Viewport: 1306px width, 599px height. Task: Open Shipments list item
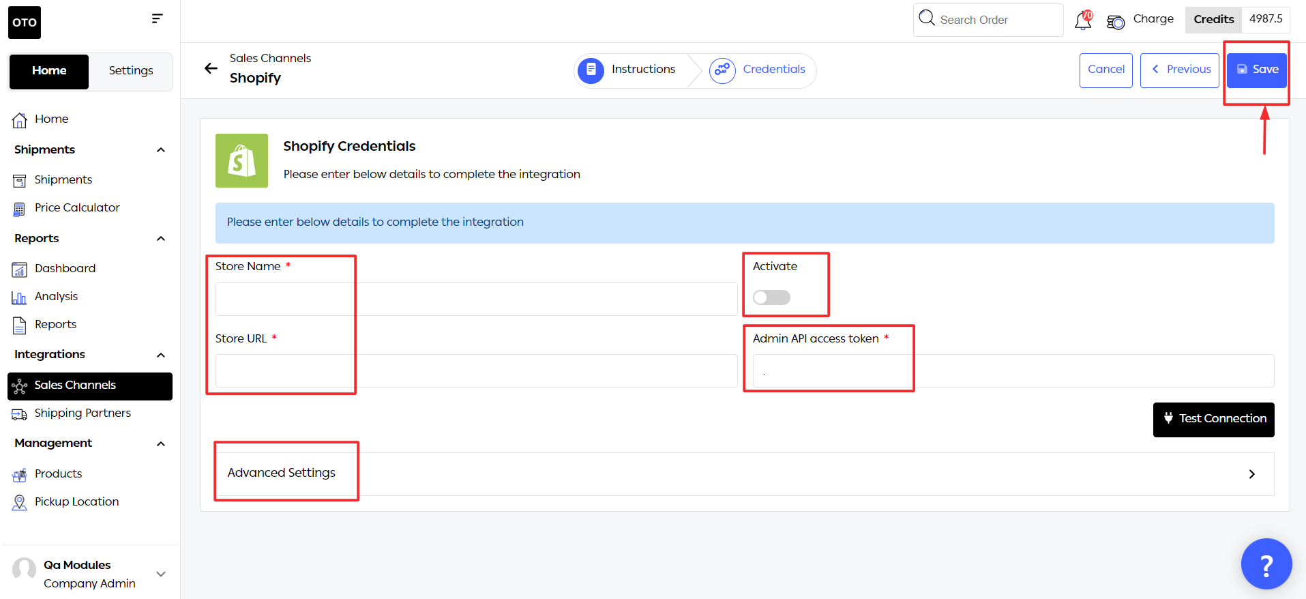[63, 180]
